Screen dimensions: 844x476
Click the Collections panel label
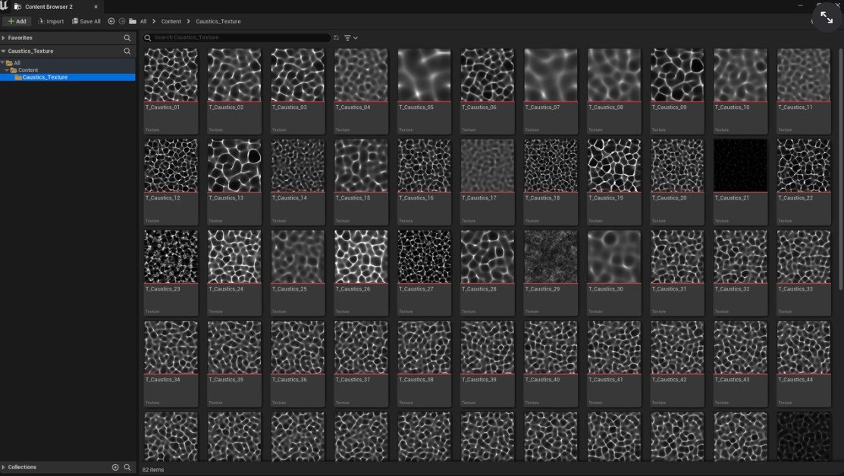coord(22,467)
